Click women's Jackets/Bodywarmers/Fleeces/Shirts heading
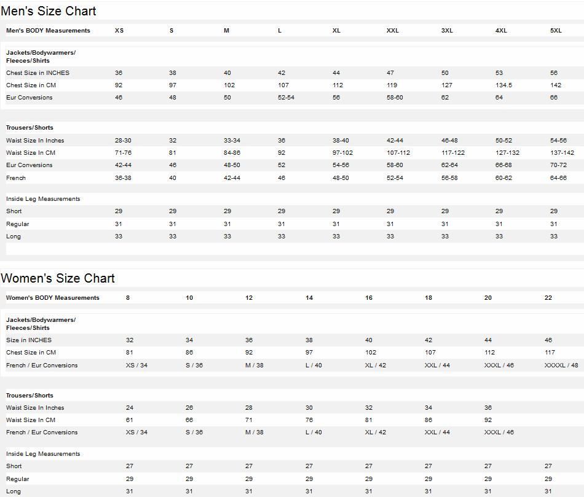584x497 pixels. [x=41, y=324]
